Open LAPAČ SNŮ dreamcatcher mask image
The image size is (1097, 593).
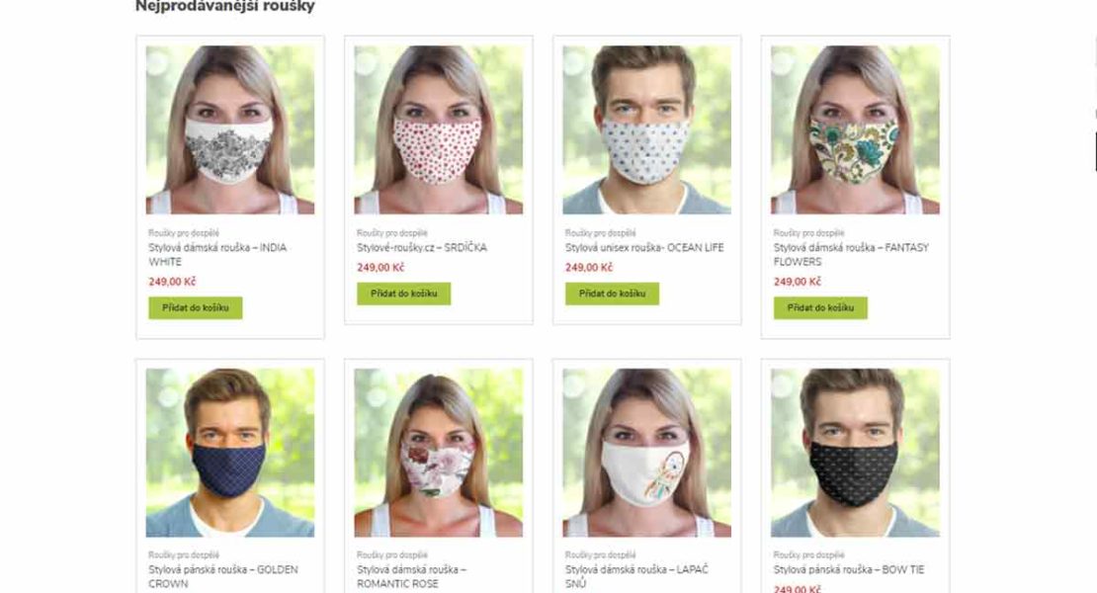click(x=647, y=453)
